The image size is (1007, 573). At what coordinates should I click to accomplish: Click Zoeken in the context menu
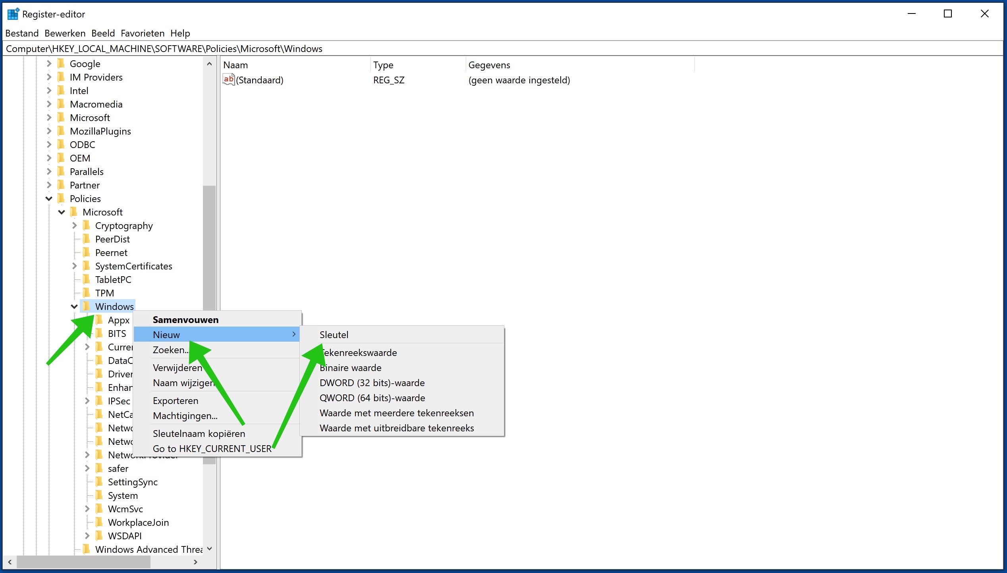point(172,349)
